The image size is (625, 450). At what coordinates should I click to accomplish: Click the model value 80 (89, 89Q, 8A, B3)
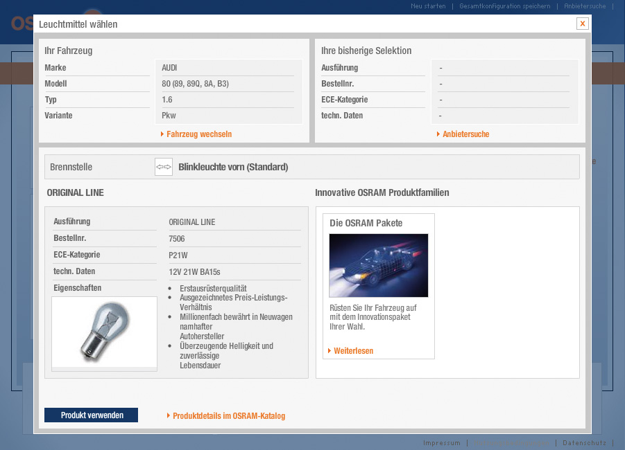click(x=196, y=84)
